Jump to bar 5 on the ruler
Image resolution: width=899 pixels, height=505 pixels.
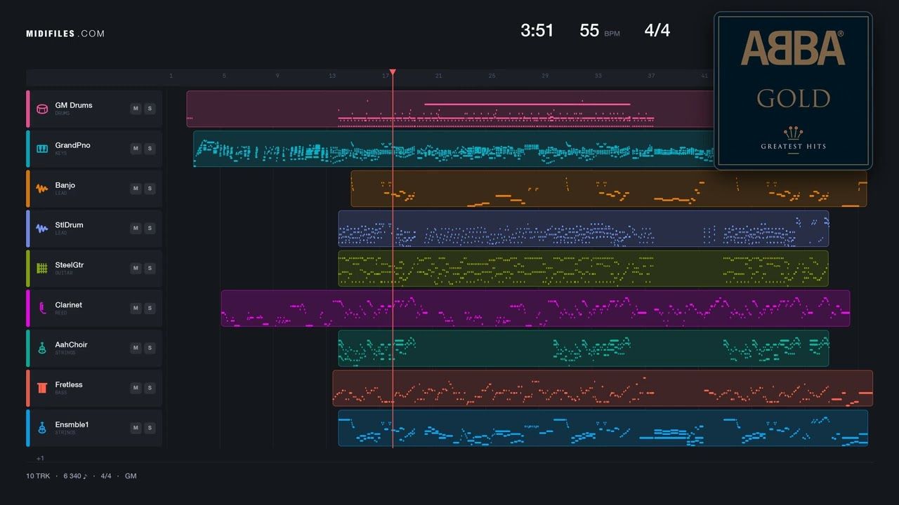224,76
